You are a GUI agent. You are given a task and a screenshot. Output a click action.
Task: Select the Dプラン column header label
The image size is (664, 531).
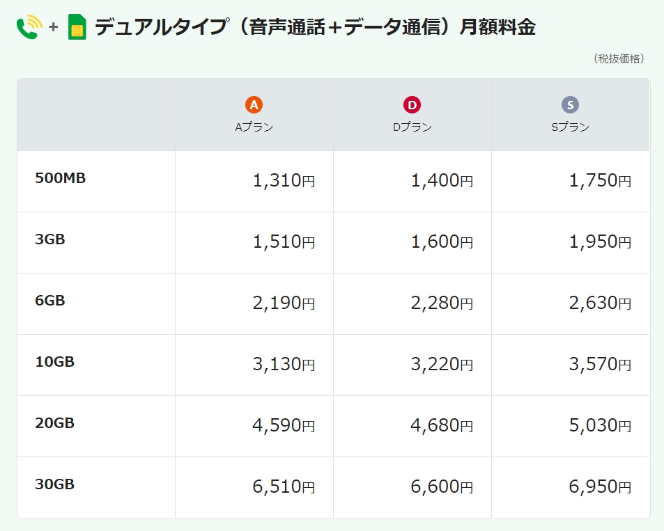412,127
